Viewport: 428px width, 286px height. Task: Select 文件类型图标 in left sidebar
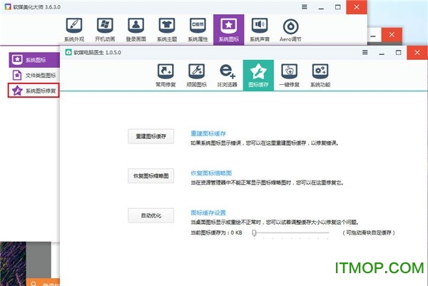[34, 75]
